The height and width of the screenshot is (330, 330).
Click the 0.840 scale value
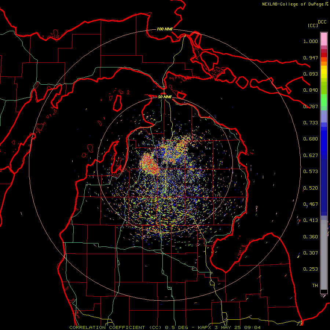coord(311,90)
